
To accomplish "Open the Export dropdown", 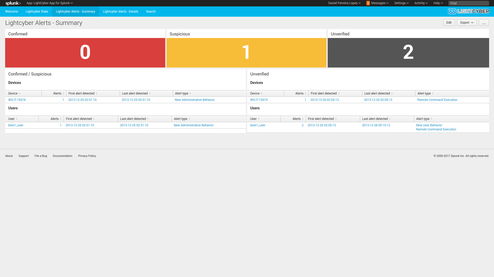I will click(466, 23).
